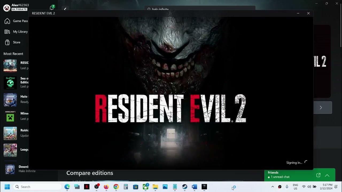Open Notepad from taskbar
342x192 pixels.
click(175, 187)
